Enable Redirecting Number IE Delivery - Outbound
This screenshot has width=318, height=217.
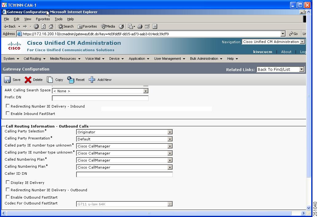8,189
